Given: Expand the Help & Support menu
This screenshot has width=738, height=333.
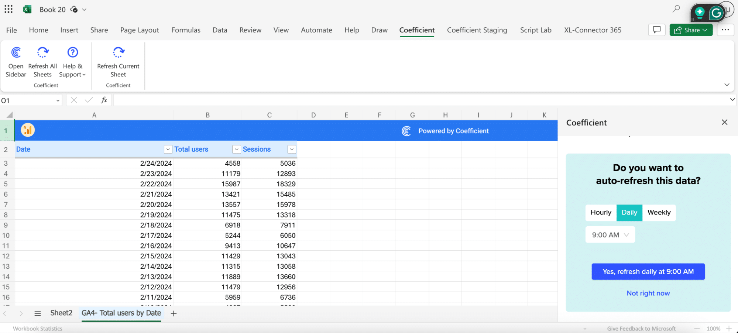Looking at the screenshot, I should tap(72, 62).
